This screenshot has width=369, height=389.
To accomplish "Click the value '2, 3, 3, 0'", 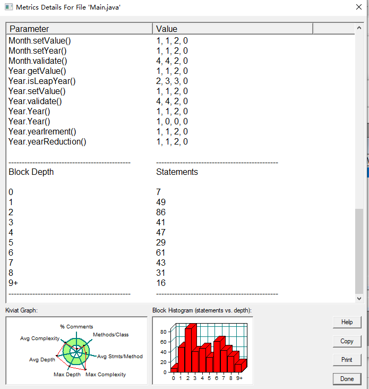I will pos(172,81).
